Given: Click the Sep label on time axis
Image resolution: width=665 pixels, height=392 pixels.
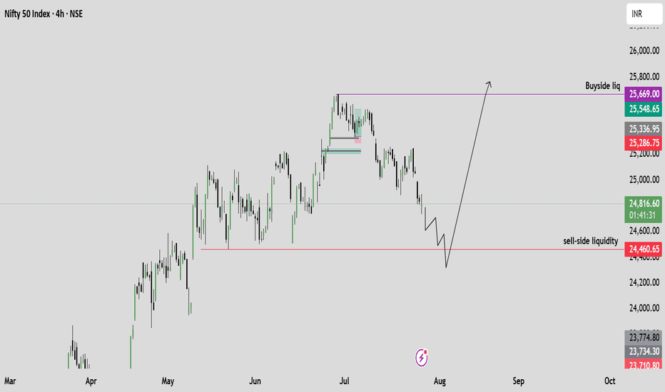Looking at the screenshot, I should [518, 381].
